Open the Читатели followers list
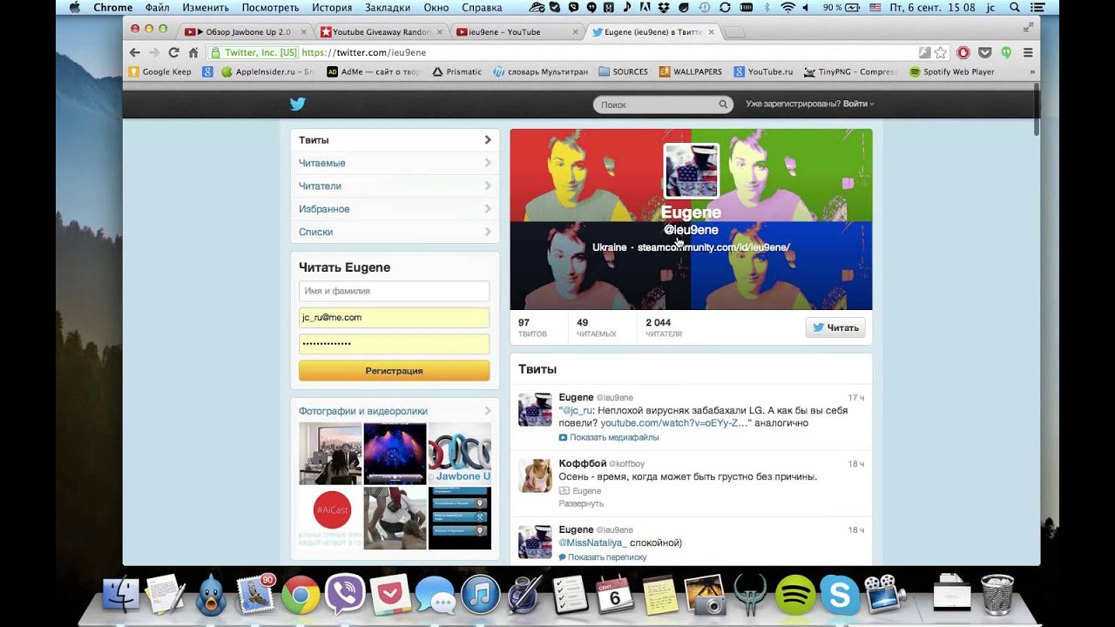This screenshot has height=627, width=1115. click(x=395, y=185)
